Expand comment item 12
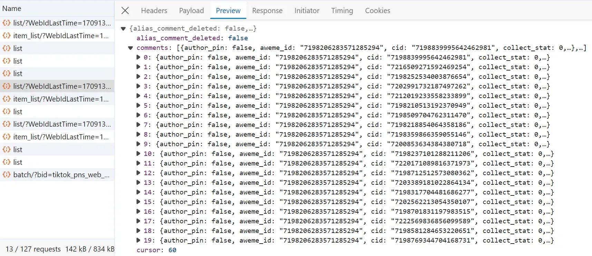 coord(138,173)
